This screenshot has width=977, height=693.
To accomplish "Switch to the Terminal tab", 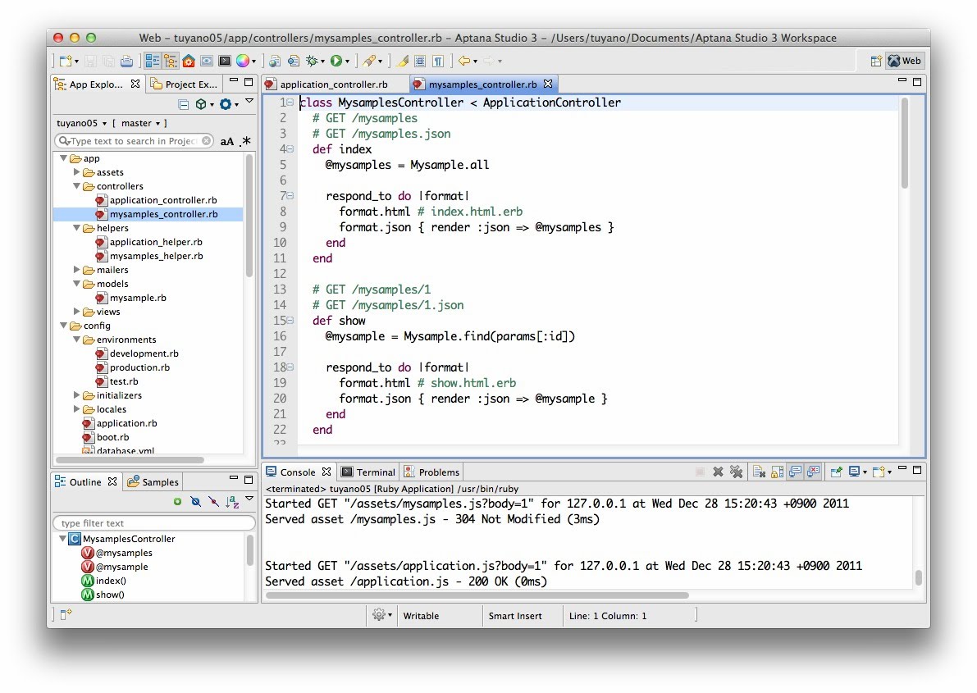I will click(368, 472).
